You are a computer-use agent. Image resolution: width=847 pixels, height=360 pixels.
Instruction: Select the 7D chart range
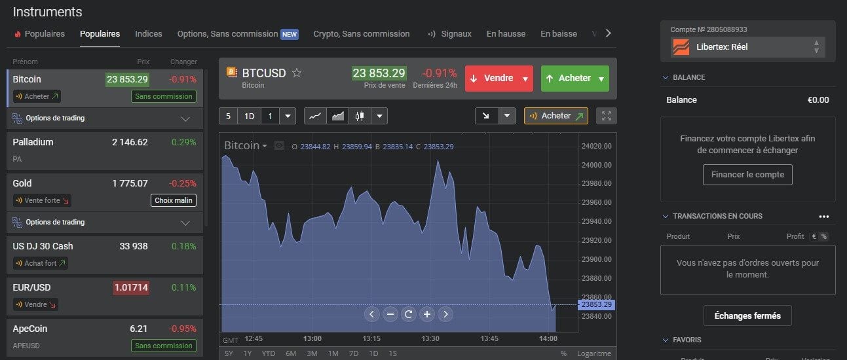pyautogui.click(x=353, y=353)
